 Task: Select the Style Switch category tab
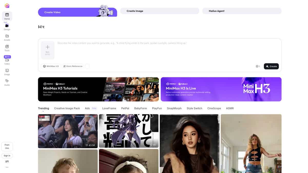194,108
